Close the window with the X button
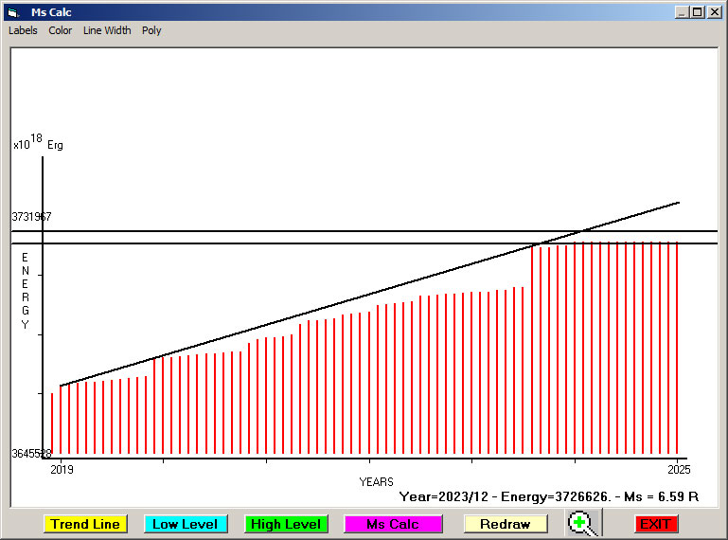 tap(715, 12)
